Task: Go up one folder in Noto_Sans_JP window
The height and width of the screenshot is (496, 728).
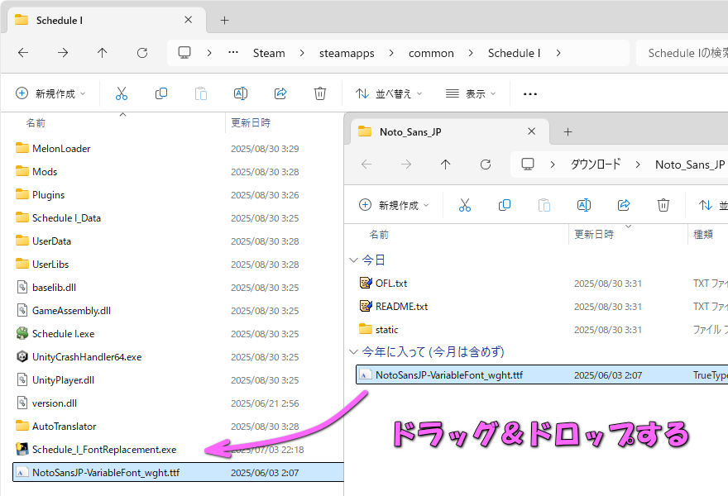Action: click(446, 165)
